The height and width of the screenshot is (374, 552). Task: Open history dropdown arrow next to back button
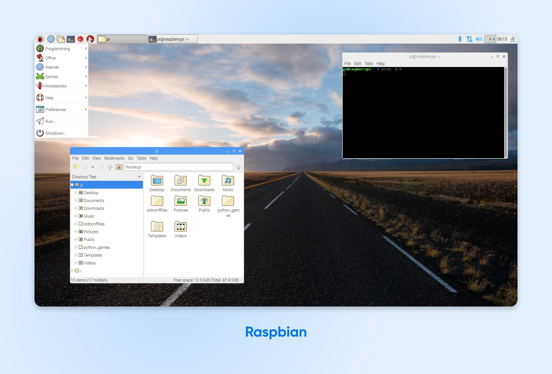[x=93, y=167]
